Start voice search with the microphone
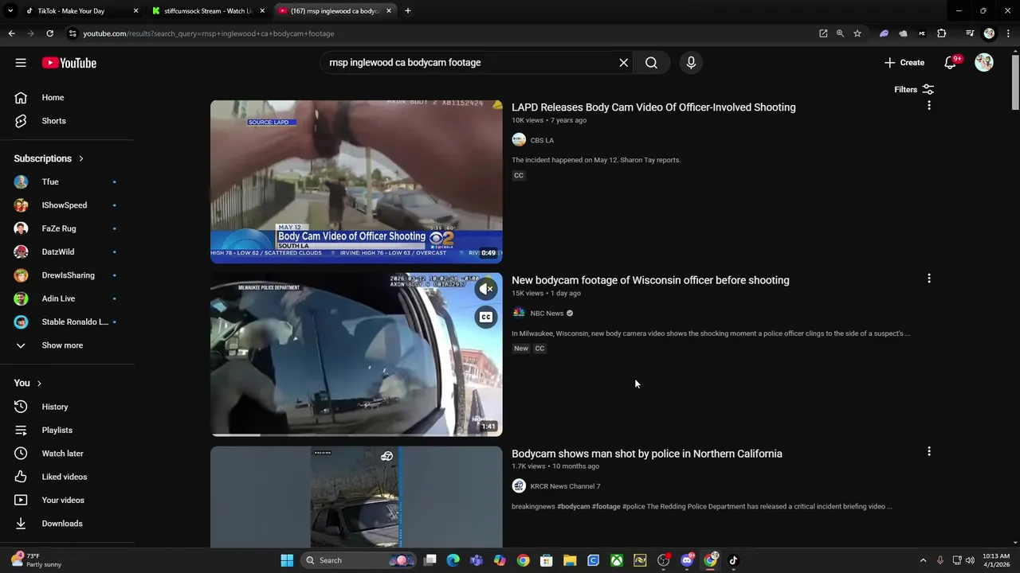 [x=691, y=62]
